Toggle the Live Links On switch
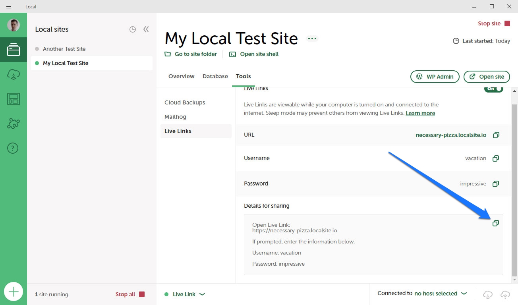Screen dimensions: 518x305 coord(494,89)
